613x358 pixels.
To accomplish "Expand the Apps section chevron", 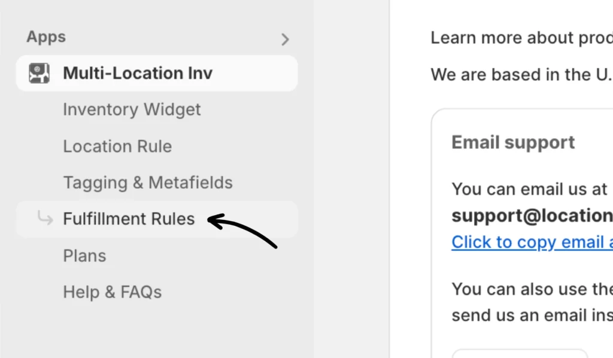I will click(x=285, y=39).
